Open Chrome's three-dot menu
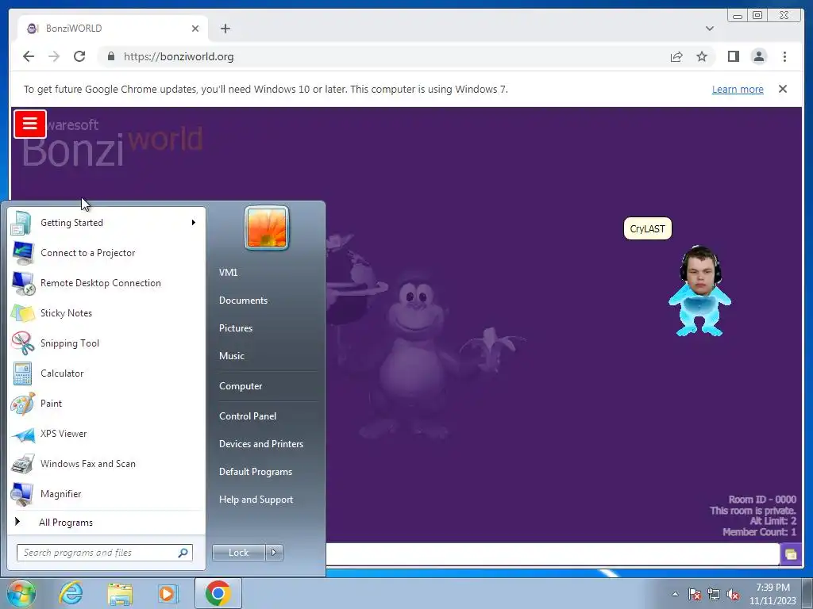Image resolution: width=813 pixels, height=609 pixels. 784,56
